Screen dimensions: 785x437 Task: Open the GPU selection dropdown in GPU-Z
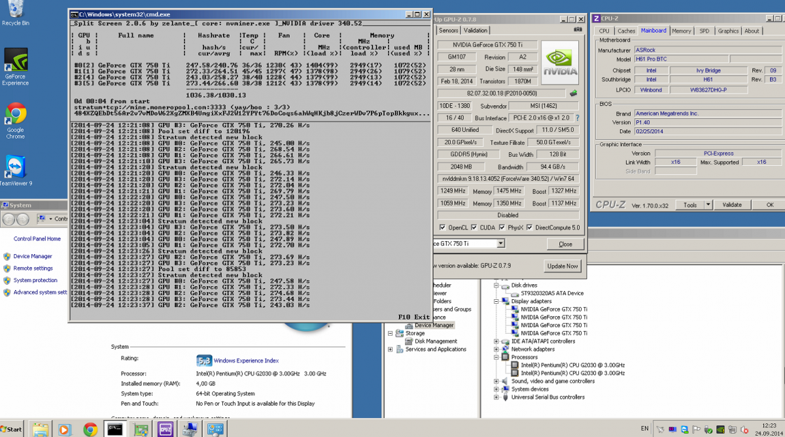(501, 244)
